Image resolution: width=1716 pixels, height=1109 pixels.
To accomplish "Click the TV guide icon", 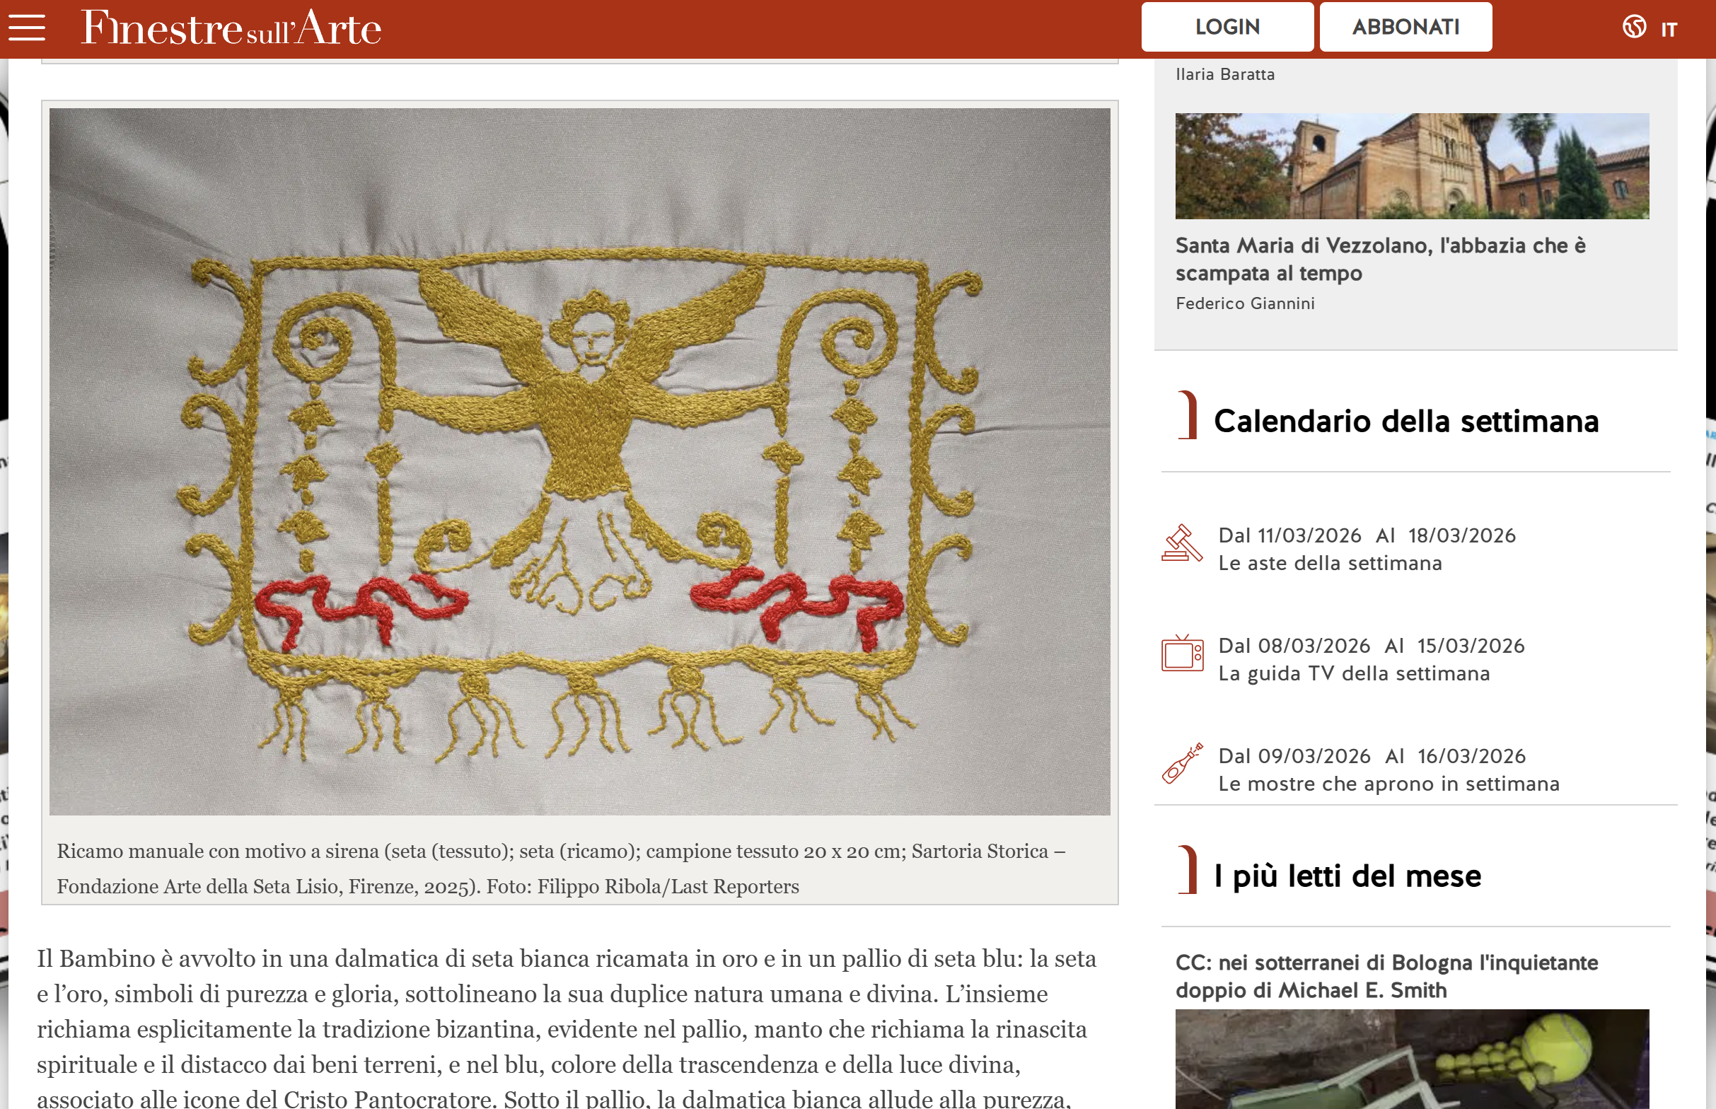I will click(1182, 653).
